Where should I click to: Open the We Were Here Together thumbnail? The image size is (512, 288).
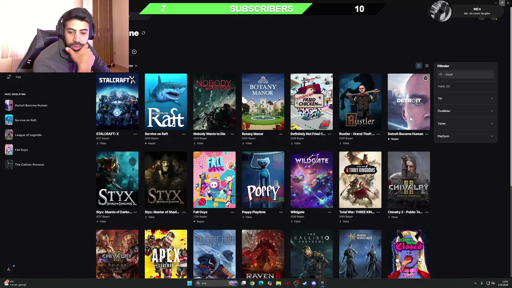[x=214, y=254]
